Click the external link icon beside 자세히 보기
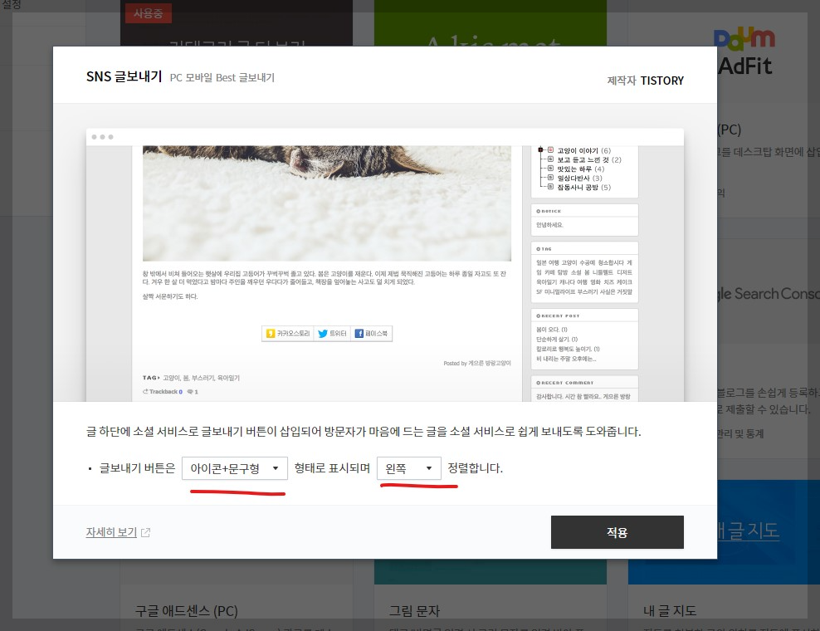 pyautogui.click(x=145, y=532)
